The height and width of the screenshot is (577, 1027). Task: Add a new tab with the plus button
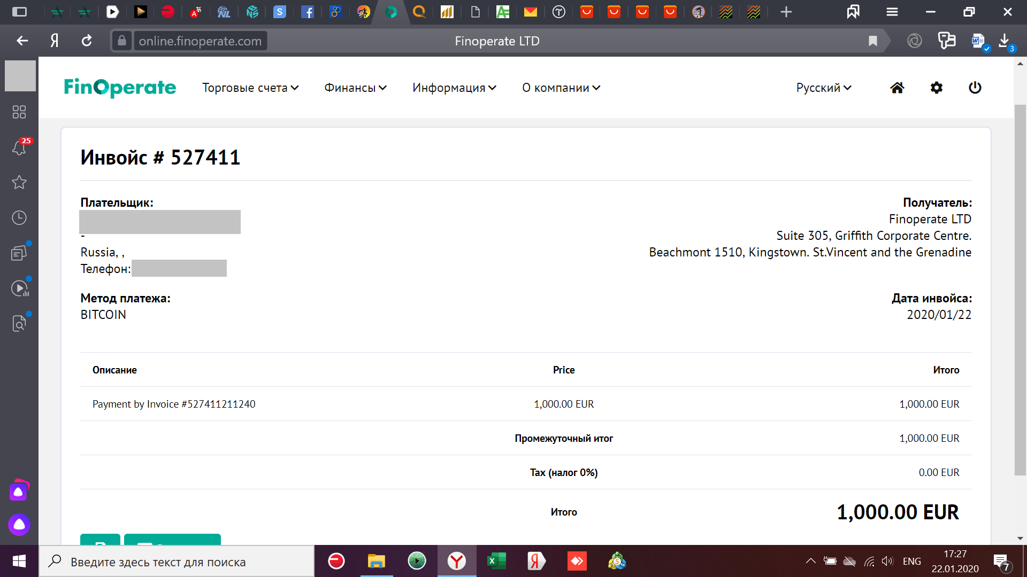pyautogui.click(x=786, y=12)
